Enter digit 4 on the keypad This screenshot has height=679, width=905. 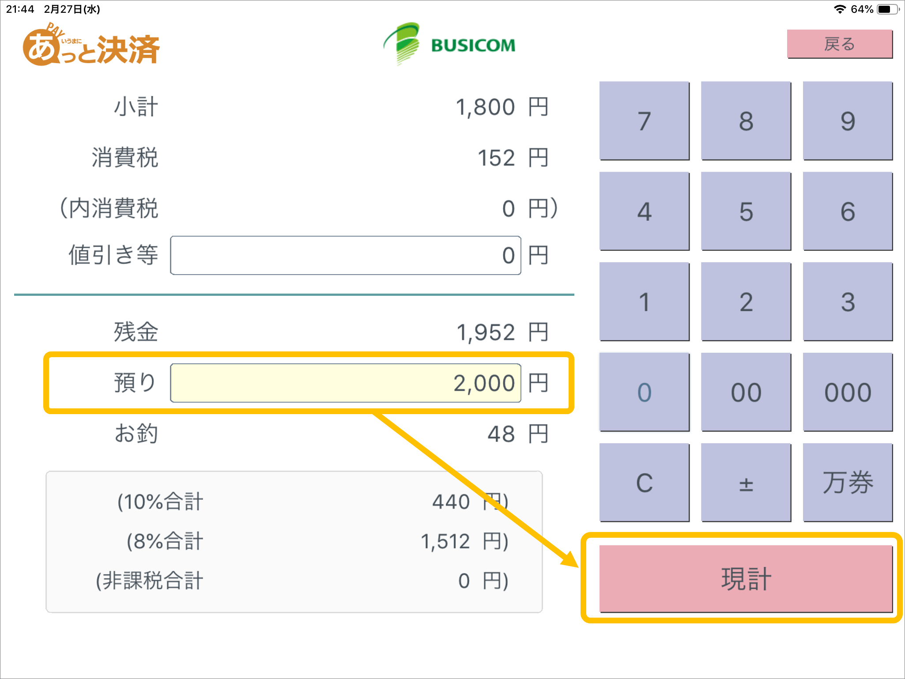tap(644, 211)
